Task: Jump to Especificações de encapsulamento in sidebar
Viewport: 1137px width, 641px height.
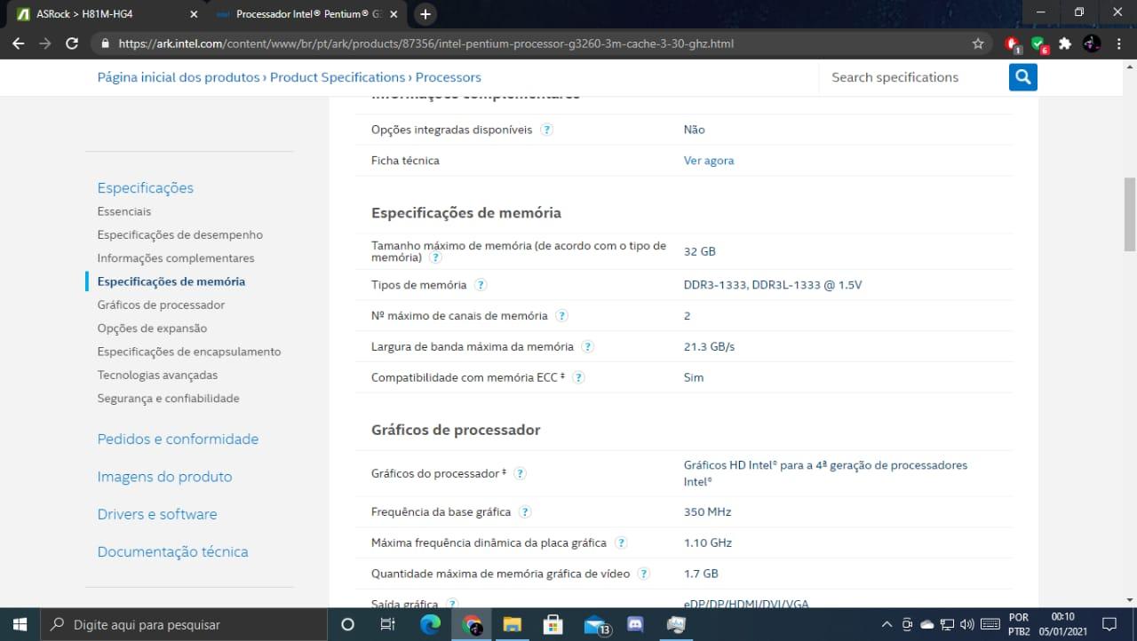Action: (x=189, y=352)
